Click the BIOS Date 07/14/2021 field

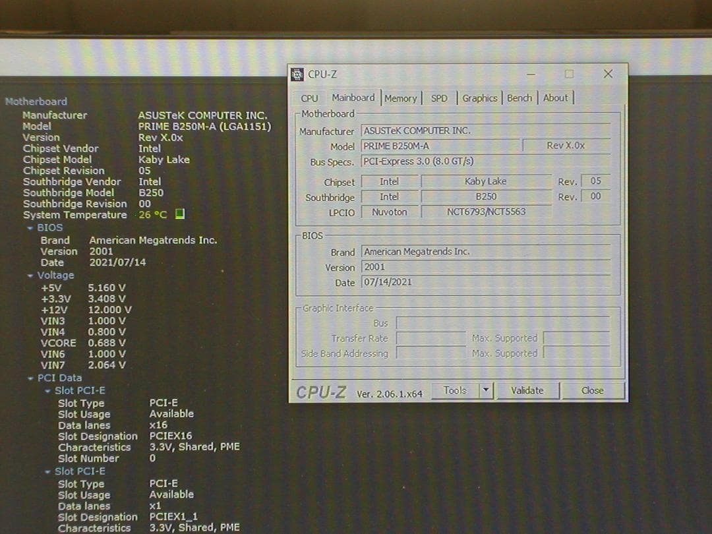pyautogui.click(x=486, y=282)
